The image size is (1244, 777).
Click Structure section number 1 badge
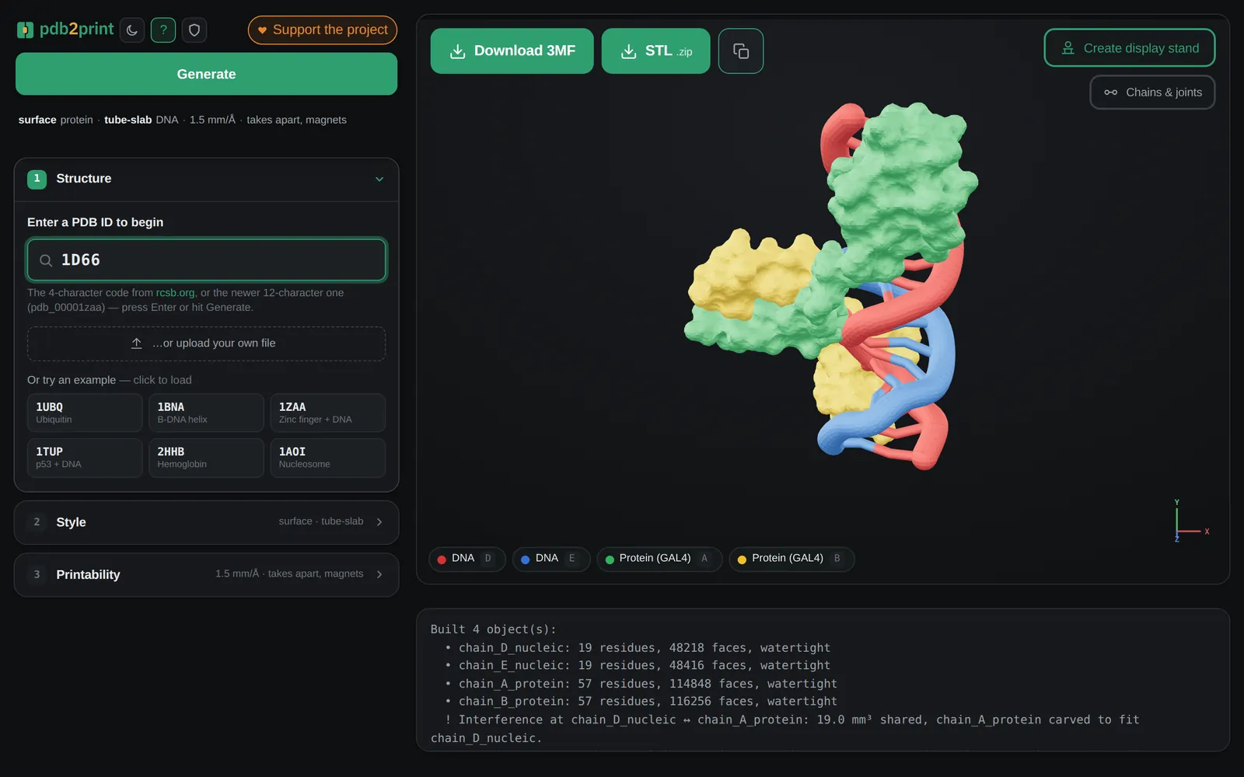[x=37, y=179]
